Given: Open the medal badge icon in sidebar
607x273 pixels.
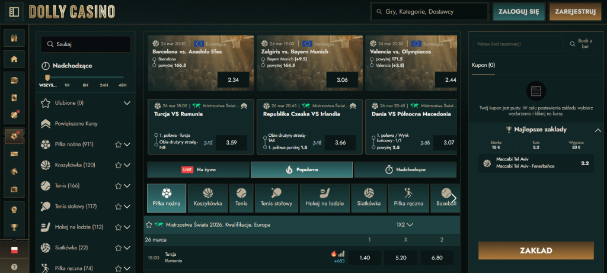Looking at the screenshot, I should tap(14, 210).
